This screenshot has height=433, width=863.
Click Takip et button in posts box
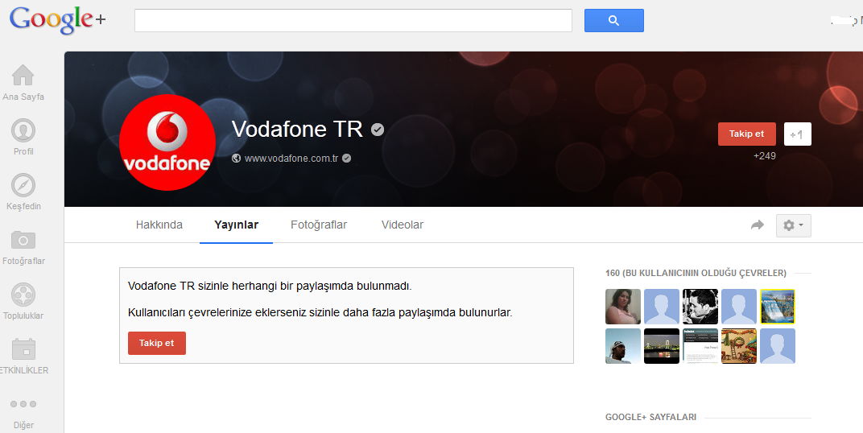coord(157,343)
